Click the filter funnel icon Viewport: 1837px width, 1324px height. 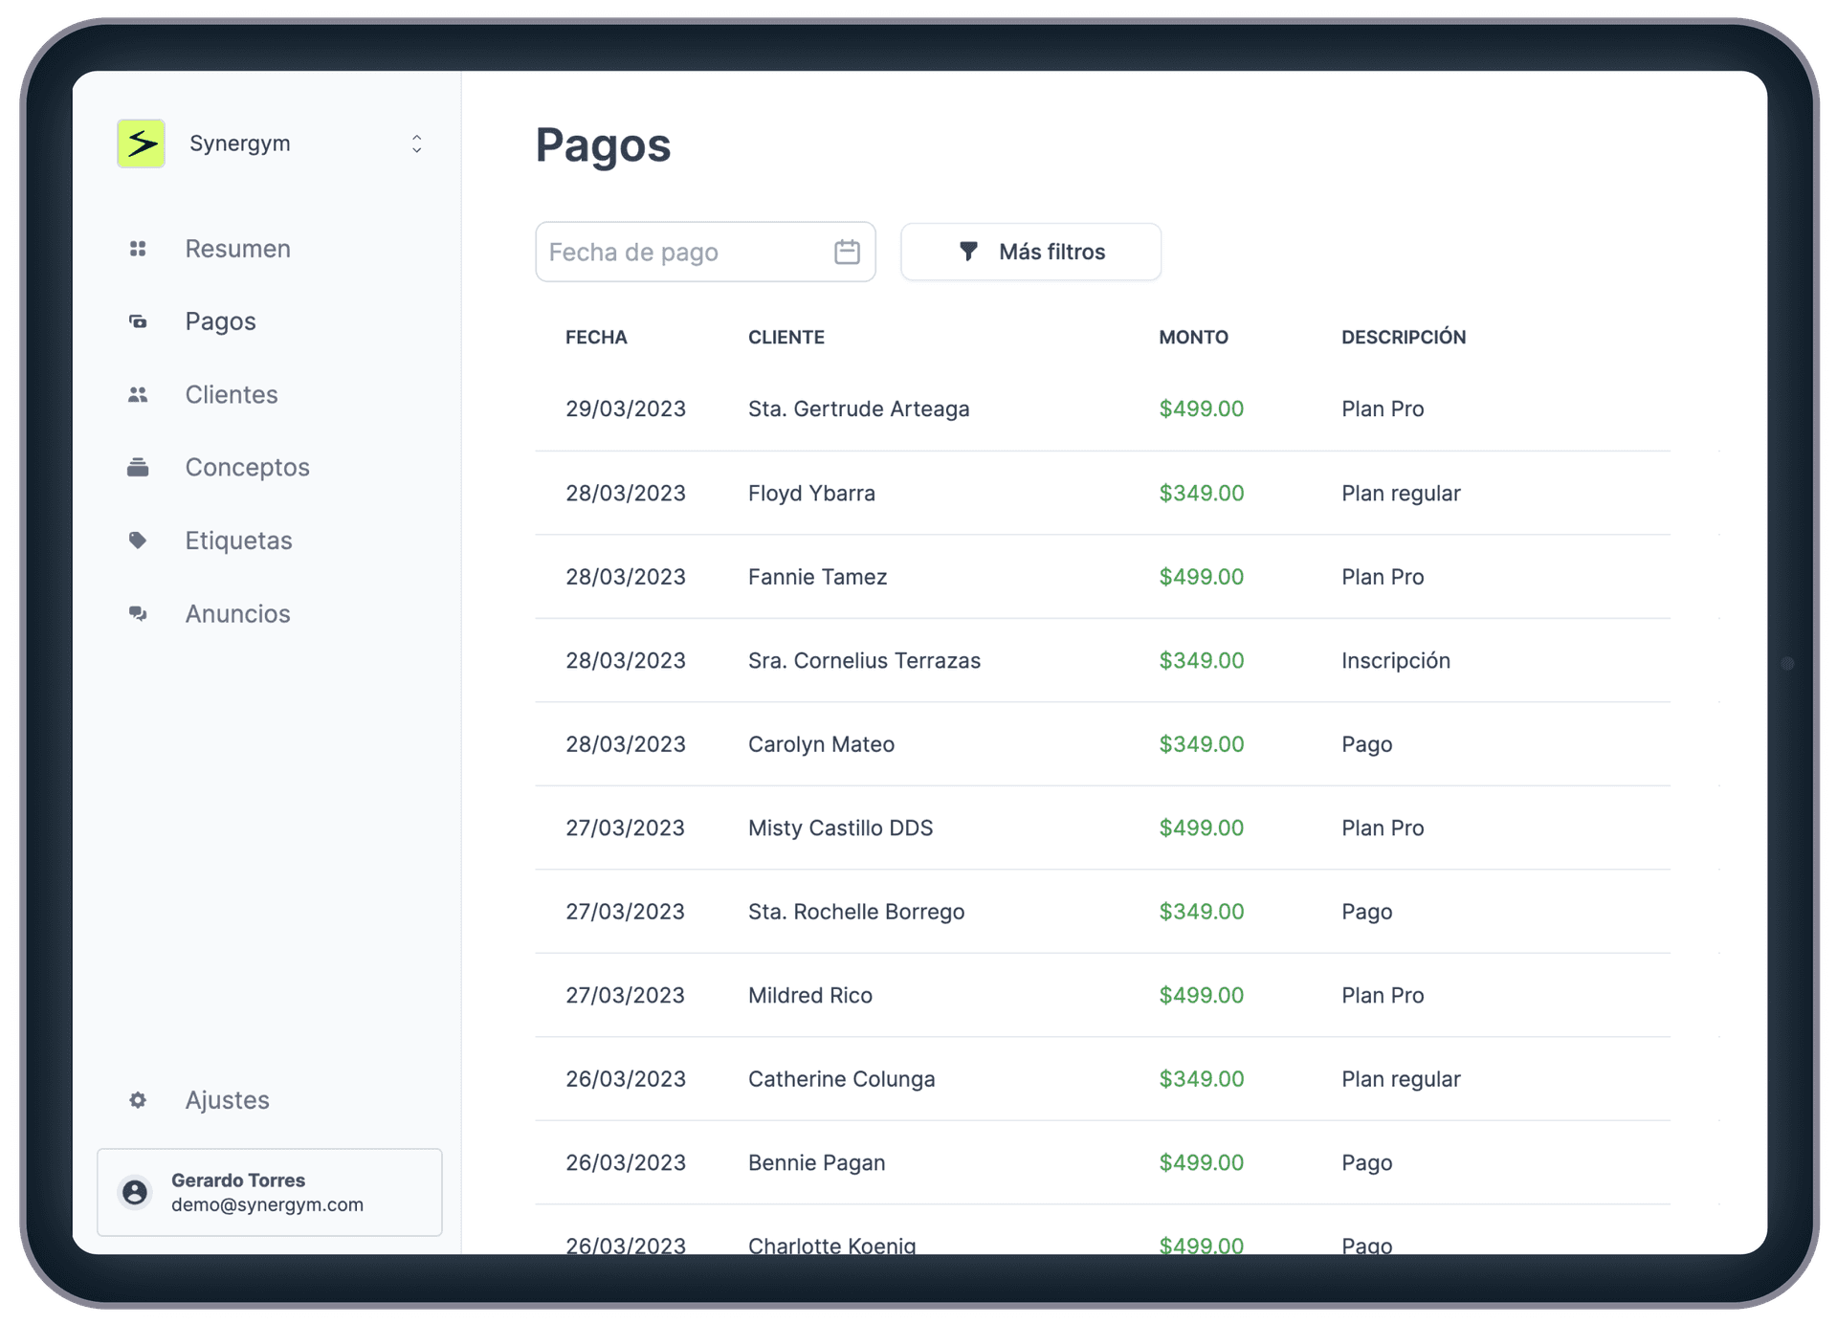coord(968,252)
